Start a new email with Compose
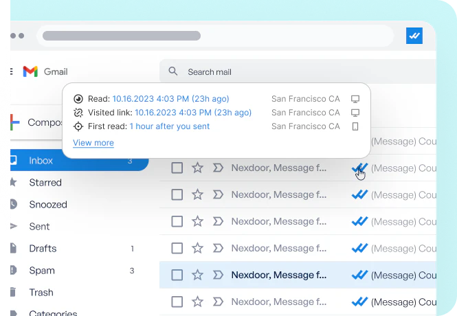This screenshot has height=316, width=457. [36, 122]
